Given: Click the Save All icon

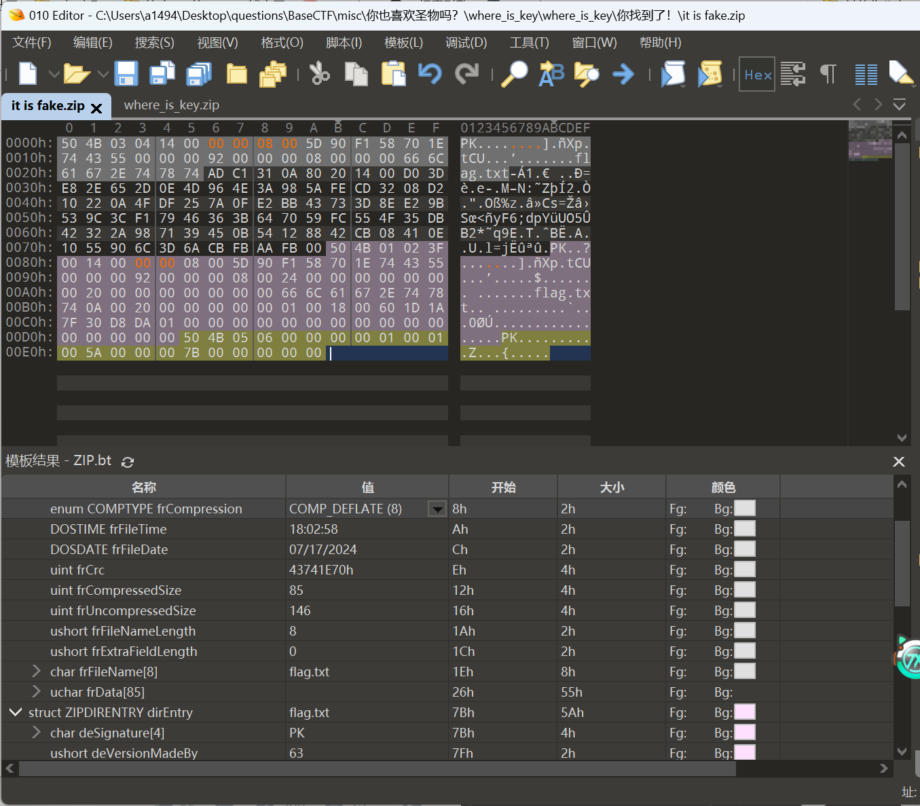Looking at the screenshot, I should [x=199, y=73].
